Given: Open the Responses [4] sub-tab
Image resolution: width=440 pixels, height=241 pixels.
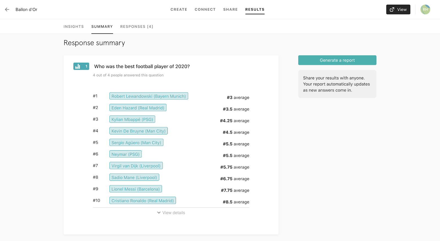Looking at the screenshot, I should tap(137, 27).
